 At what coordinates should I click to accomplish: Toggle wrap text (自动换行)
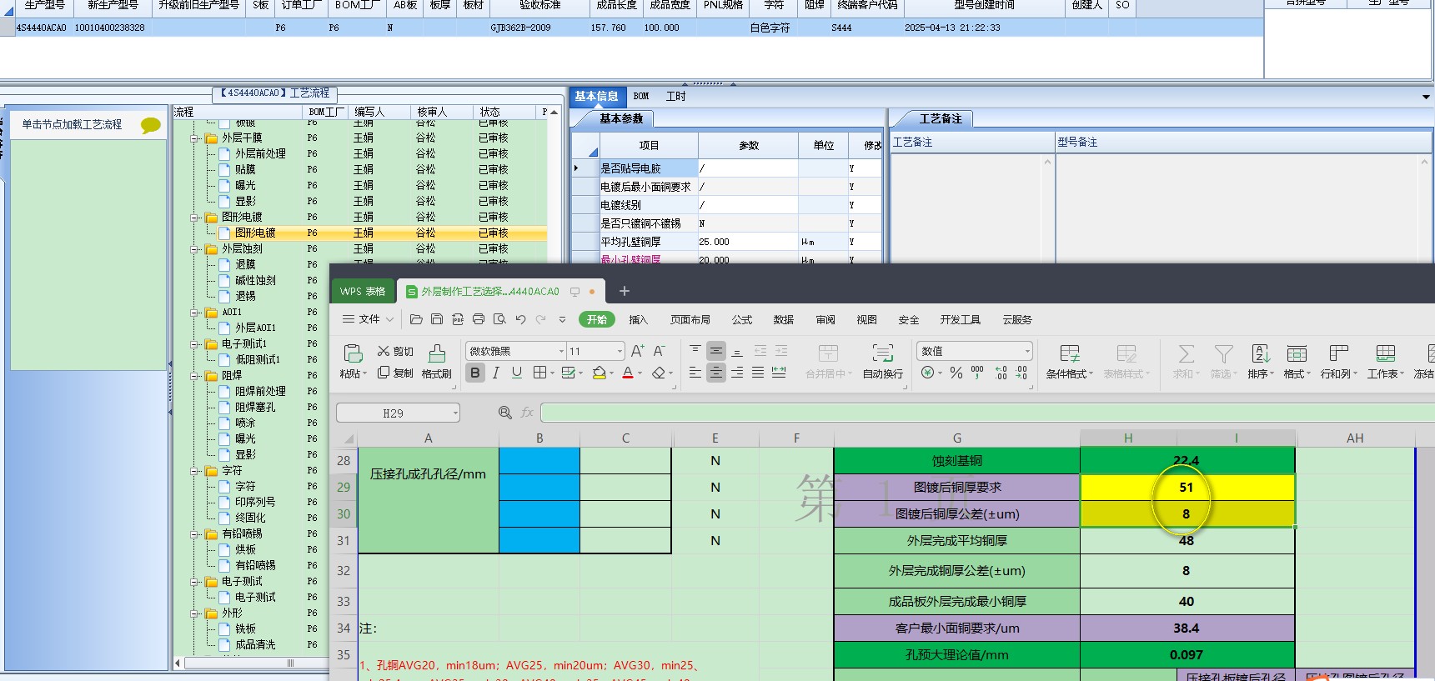coord(882,362)
